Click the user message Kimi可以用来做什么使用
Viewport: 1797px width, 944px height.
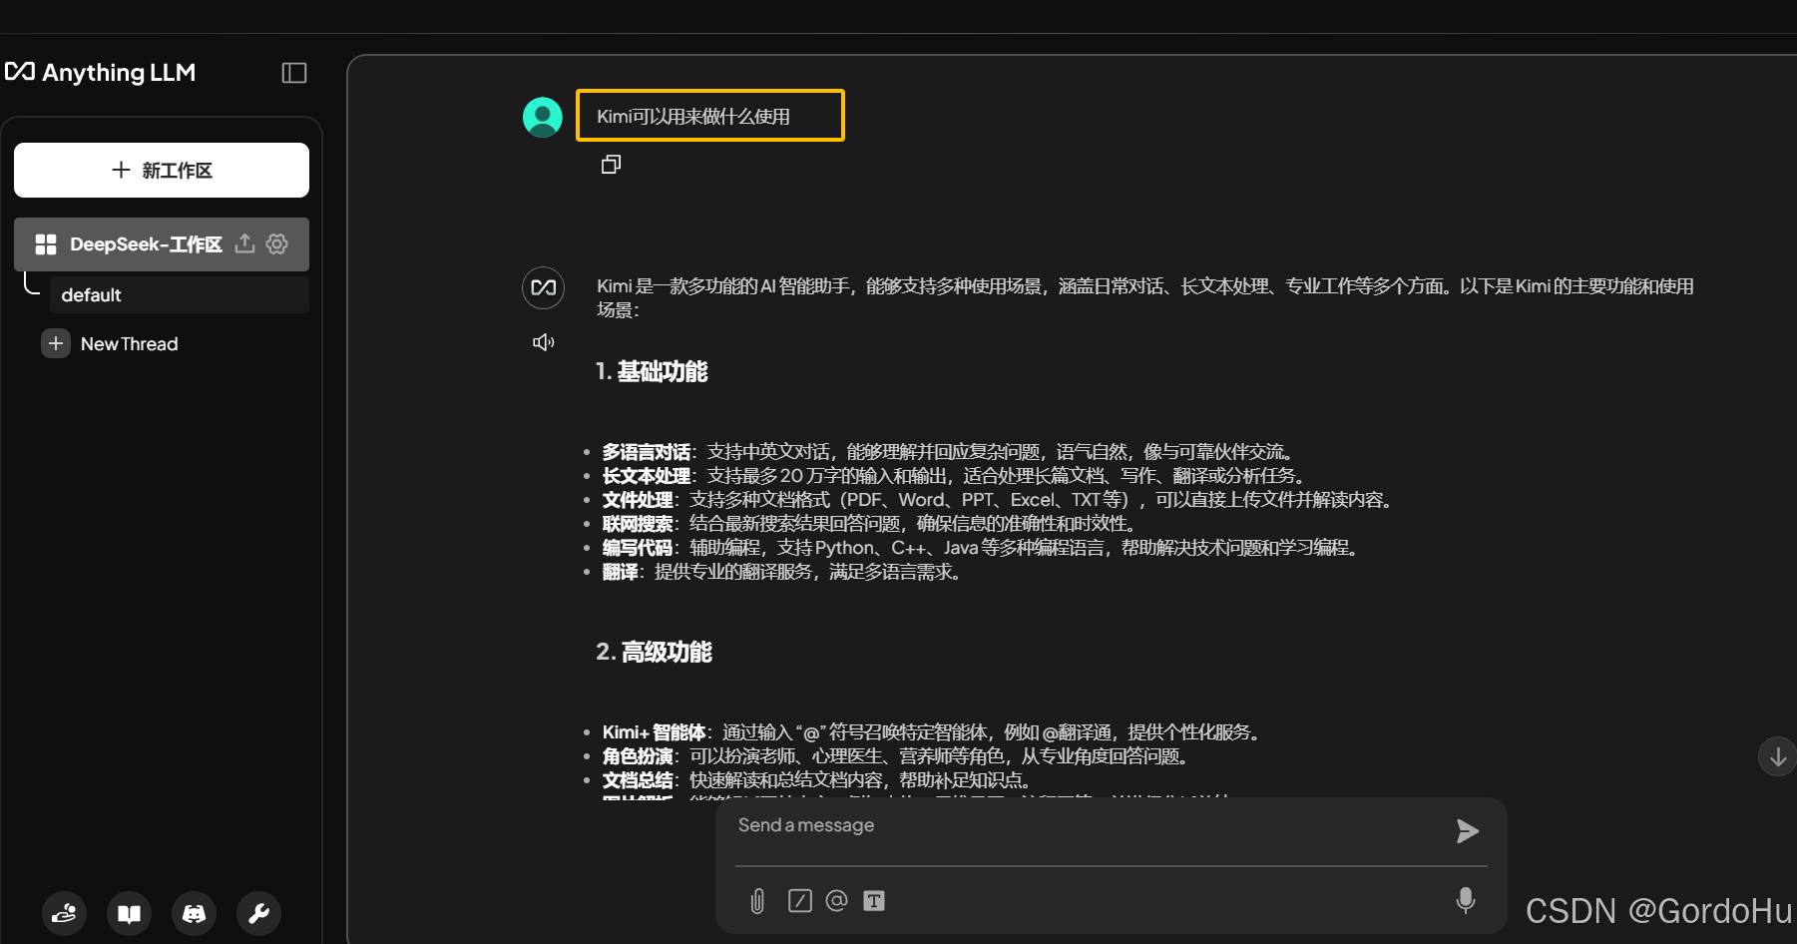coord(693,117)
